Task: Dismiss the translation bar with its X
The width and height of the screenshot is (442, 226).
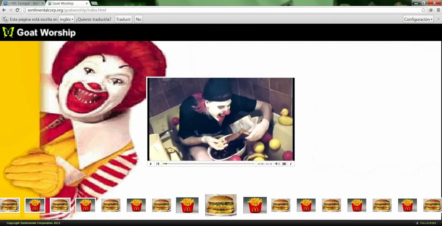Action: point(438,19)
